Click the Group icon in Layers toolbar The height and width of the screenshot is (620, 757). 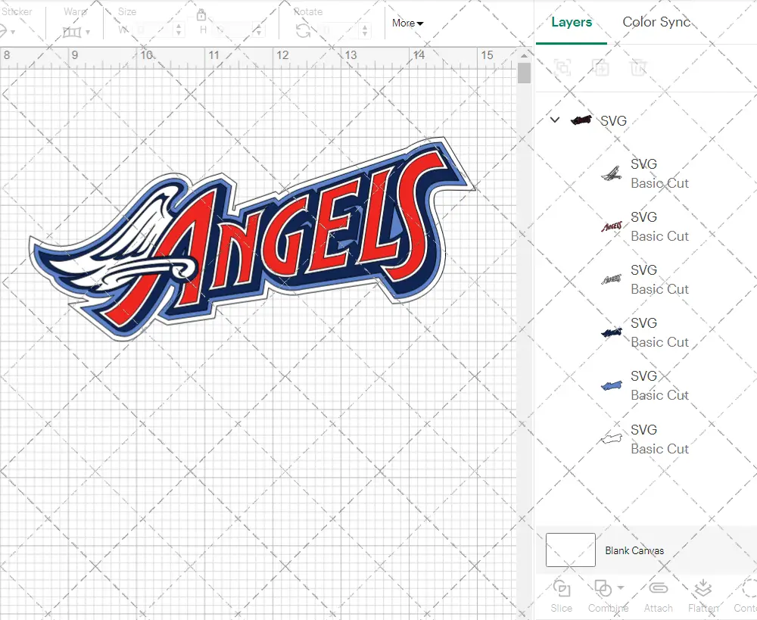click(x=562, y=67)
